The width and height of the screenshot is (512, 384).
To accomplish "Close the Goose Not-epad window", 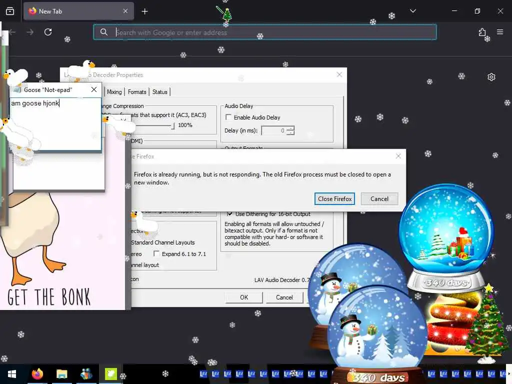I will pos(93,89).
